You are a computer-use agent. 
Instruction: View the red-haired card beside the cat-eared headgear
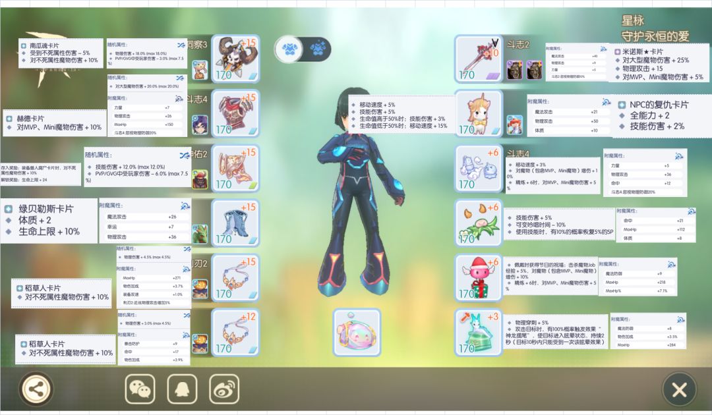click(514, 125)
